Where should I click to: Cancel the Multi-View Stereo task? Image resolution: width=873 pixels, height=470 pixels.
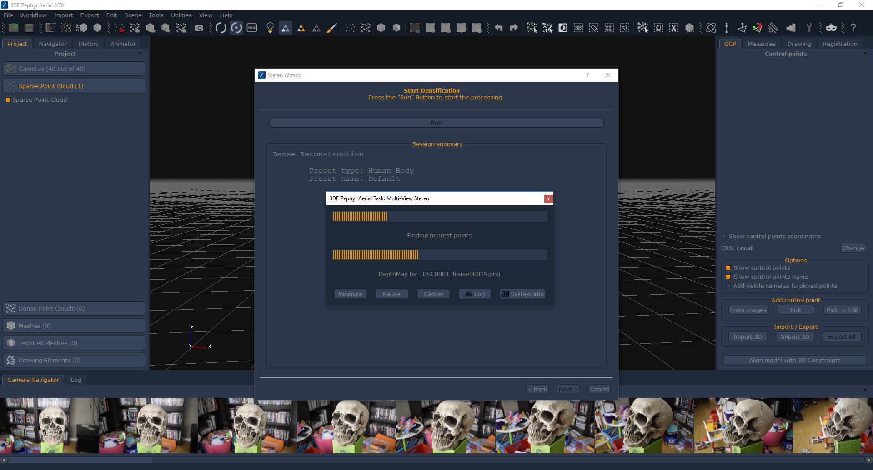coord(433,294)
